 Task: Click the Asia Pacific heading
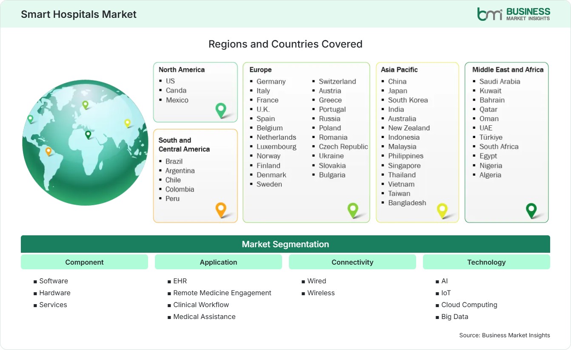[x=400, y=70]
